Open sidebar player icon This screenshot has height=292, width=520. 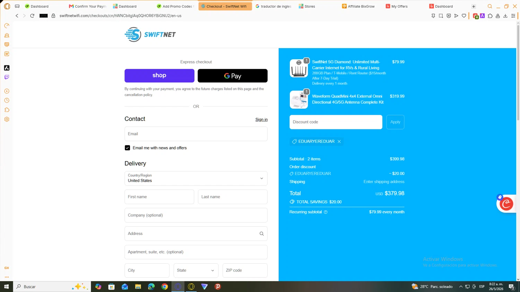(7, 91)
